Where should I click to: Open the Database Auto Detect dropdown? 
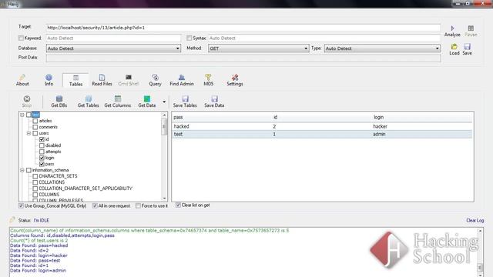pyautogui.click(x=178, y=48)
